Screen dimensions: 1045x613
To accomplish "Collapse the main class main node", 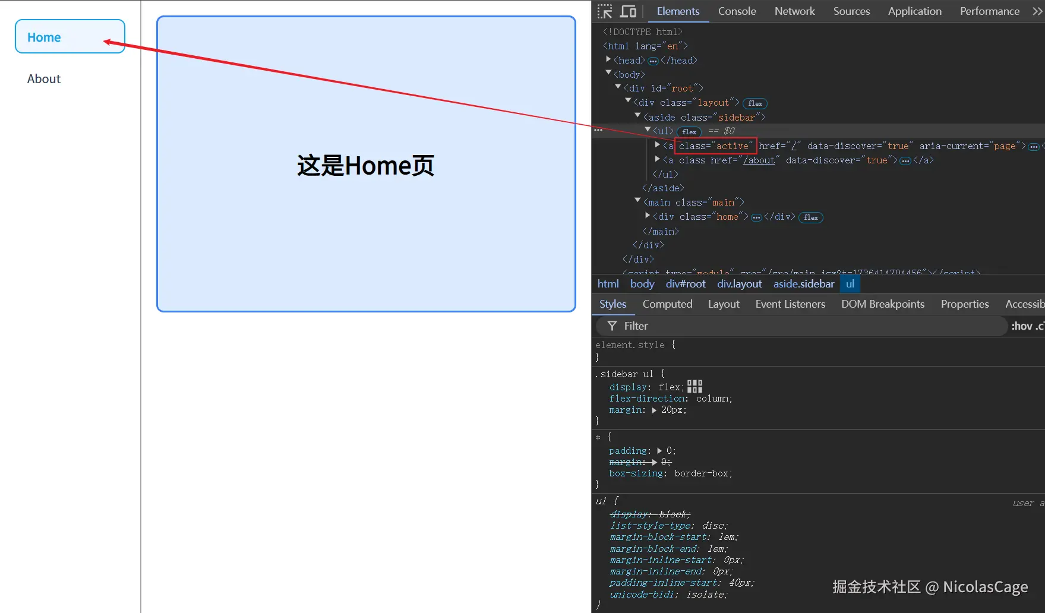I will tap(638, 201).
